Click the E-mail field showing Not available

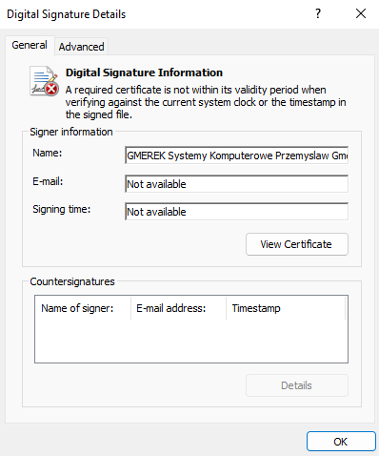[x=236, y=184]
